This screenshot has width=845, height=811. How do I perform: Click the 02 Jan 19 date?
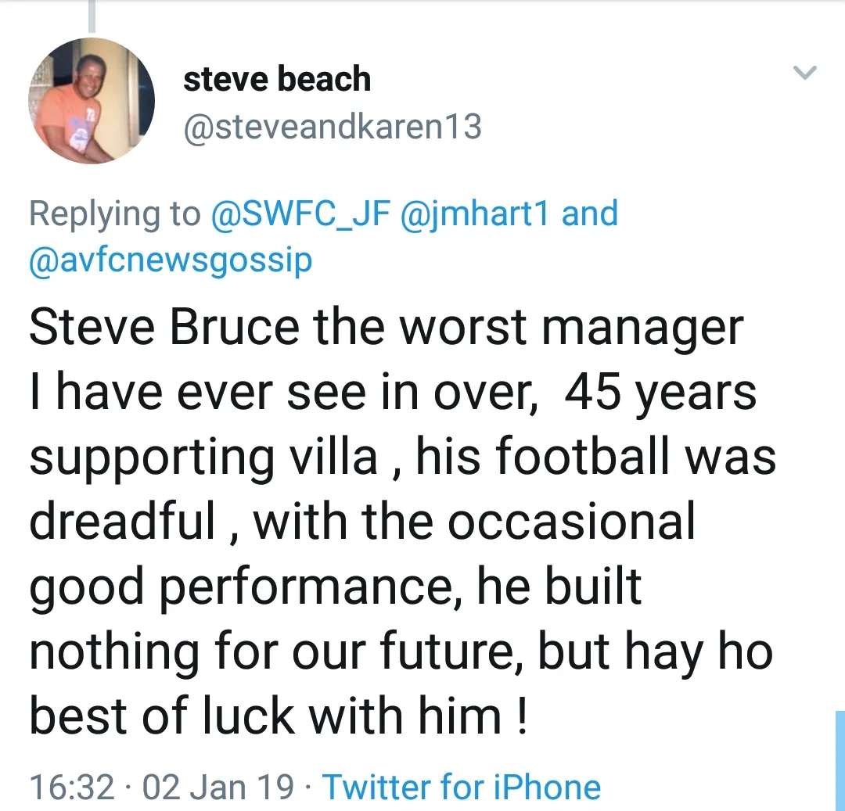coord(218,786)
